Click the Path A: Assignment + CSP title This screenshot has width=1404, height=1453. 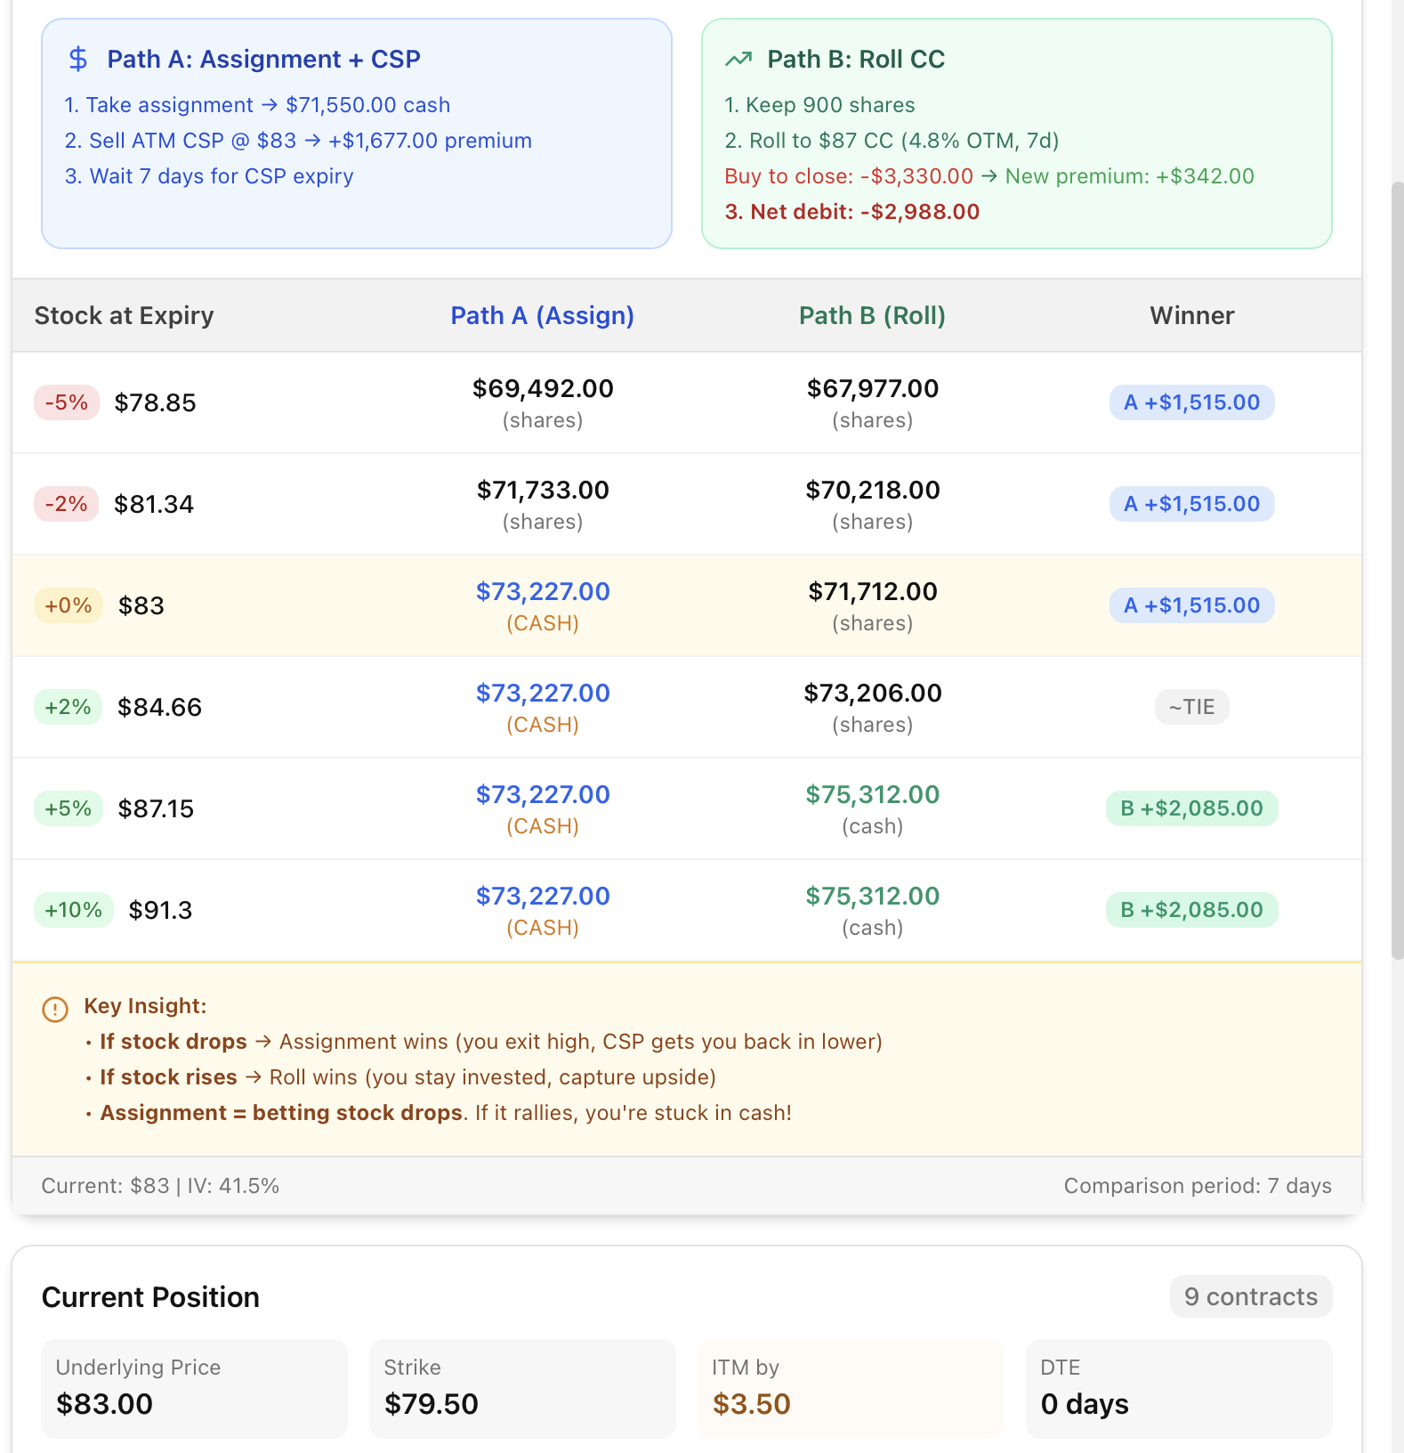tap(264, 59)
